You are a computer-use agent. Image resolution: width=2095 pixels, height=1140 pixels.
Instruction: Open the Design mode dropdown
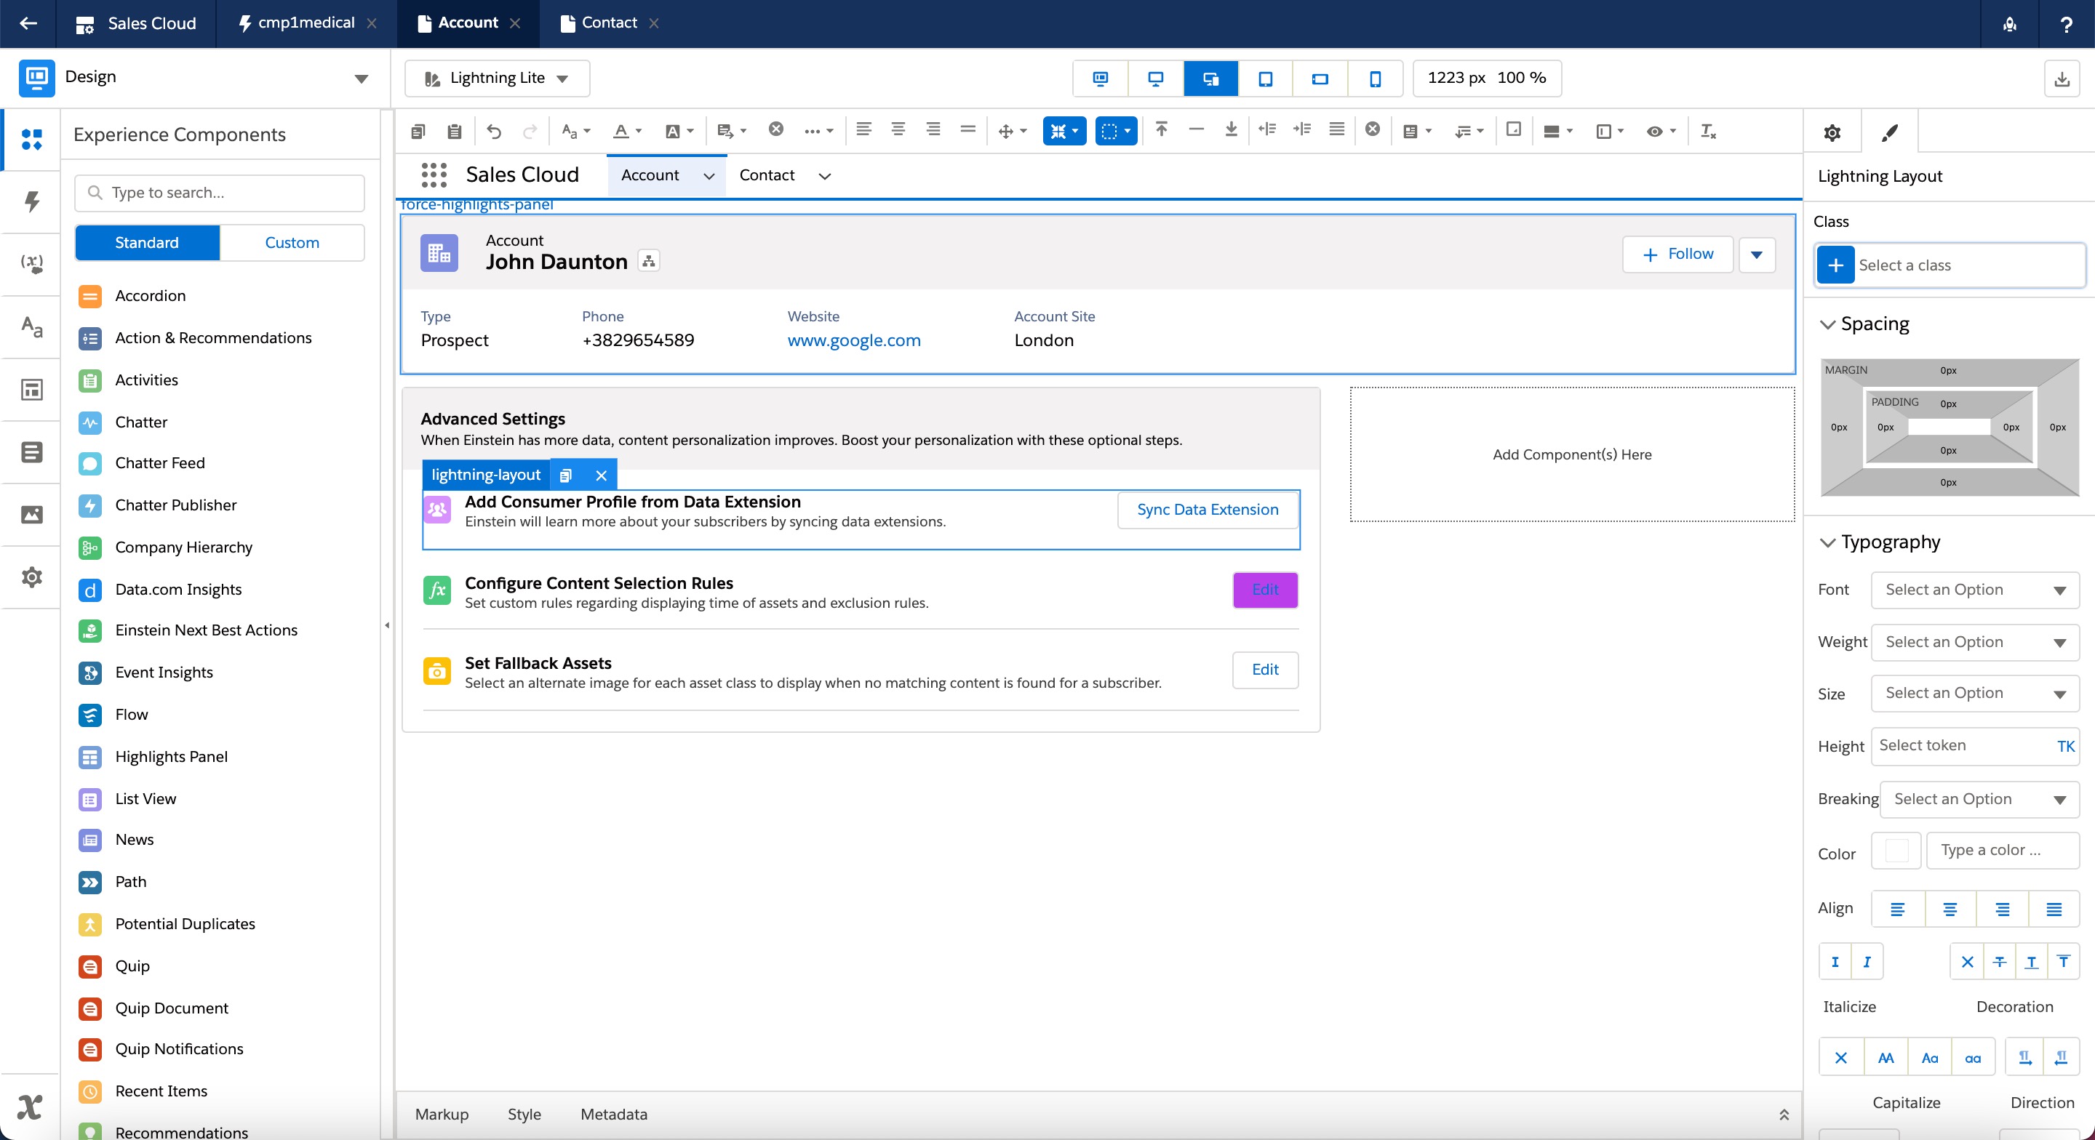click(x=361, y=79)
